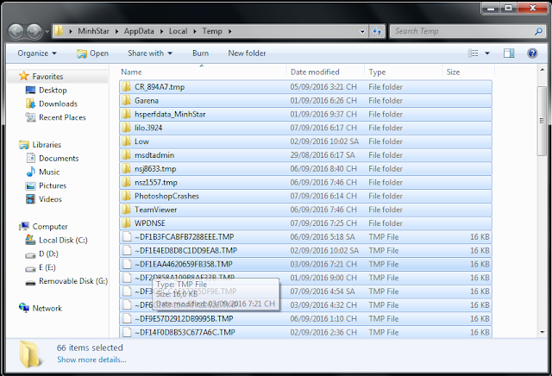
Task: Click the Garena folder icon
Action: pyautogui.click(x=127, y=101)
